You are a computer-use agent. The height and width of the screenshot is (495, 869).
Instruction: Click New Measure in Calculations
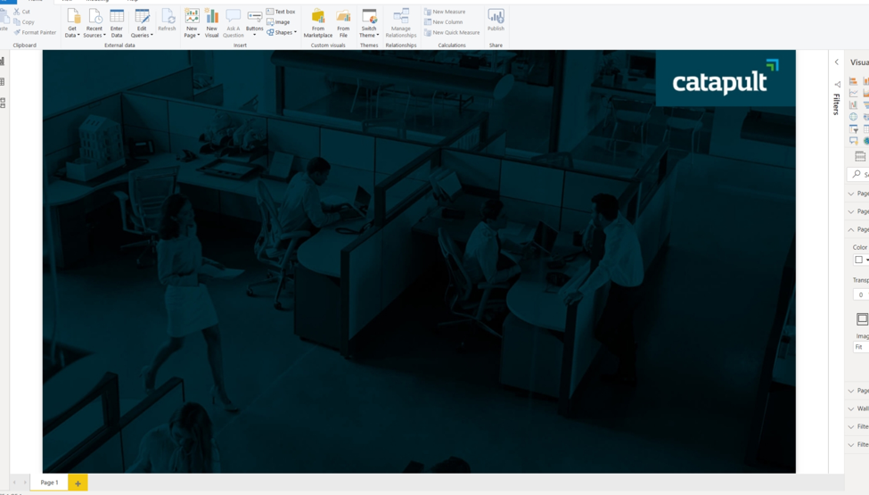tap(445, 11)
